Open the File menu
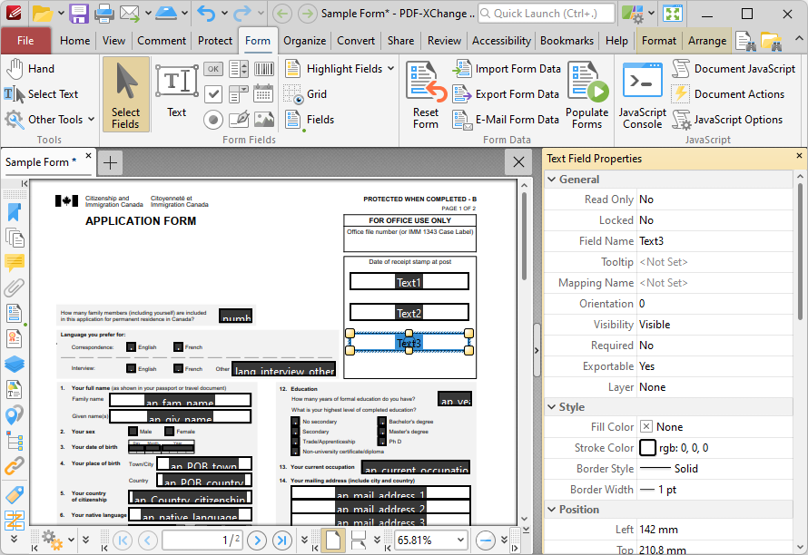The height and width of the screenshot is (555, 808). pyautogui.click(x=25, y=41)
